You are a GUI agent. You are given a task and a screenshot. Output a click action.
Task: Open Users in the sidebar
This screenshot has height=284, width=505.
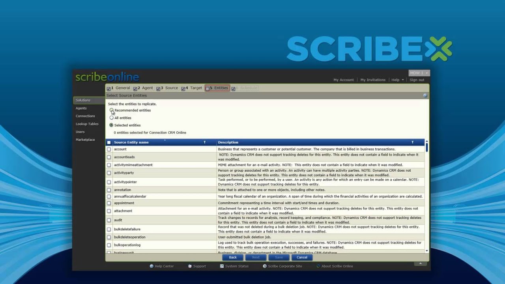pyautogui.click(x=80, y=132)
